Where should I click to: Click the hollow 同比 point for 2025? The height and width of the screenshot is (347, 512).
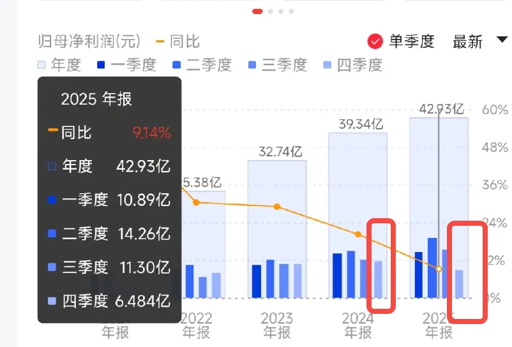[439, 269]
